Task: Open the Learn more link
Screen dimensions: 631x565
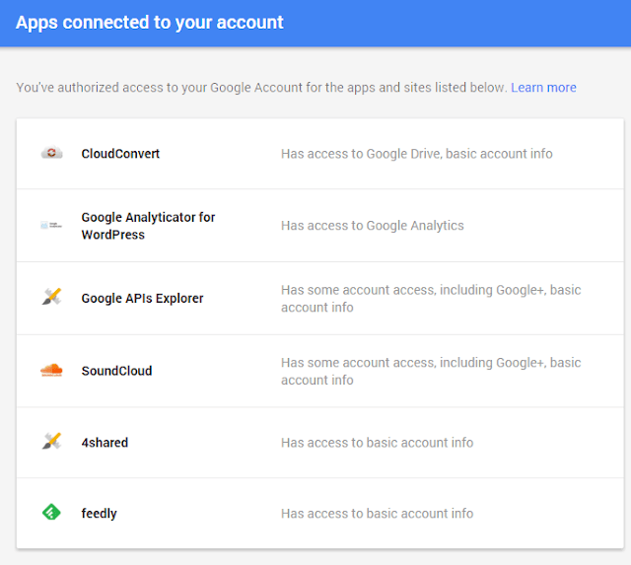Action: (543, 88)
